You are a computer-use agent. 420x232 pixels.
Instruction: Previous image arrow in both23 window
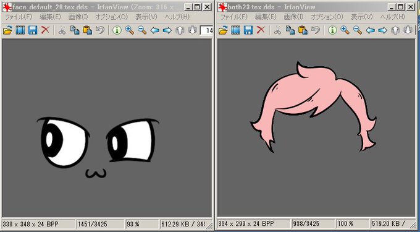click(370, 30)
